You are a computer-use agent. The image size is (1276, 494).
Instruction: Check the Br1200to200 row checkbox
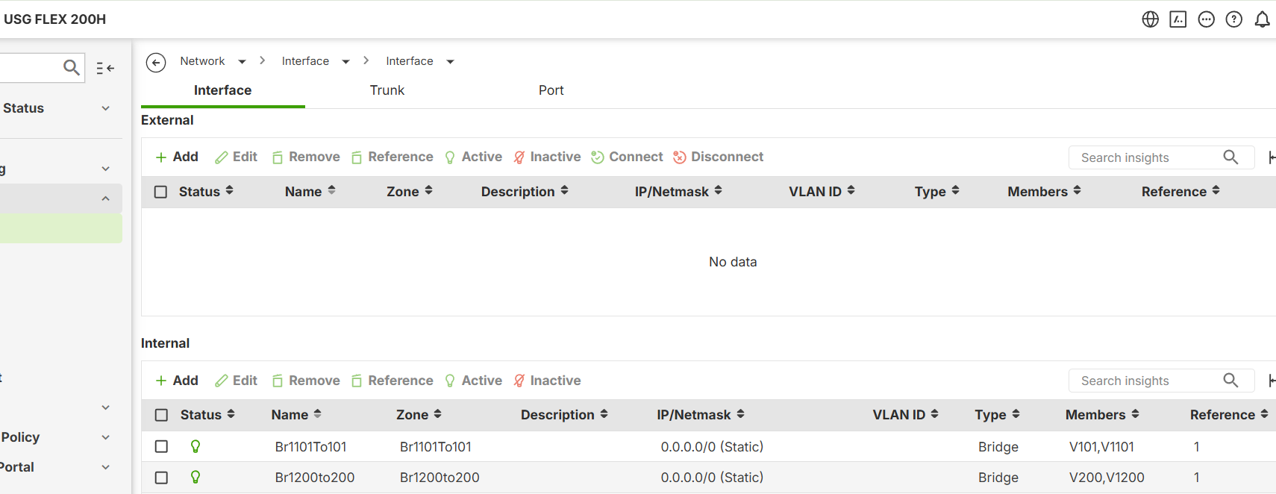[x=161, y=478]
